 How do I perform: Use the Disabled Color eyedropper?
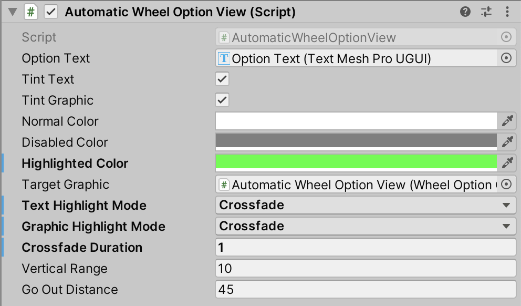click(507, 142)
